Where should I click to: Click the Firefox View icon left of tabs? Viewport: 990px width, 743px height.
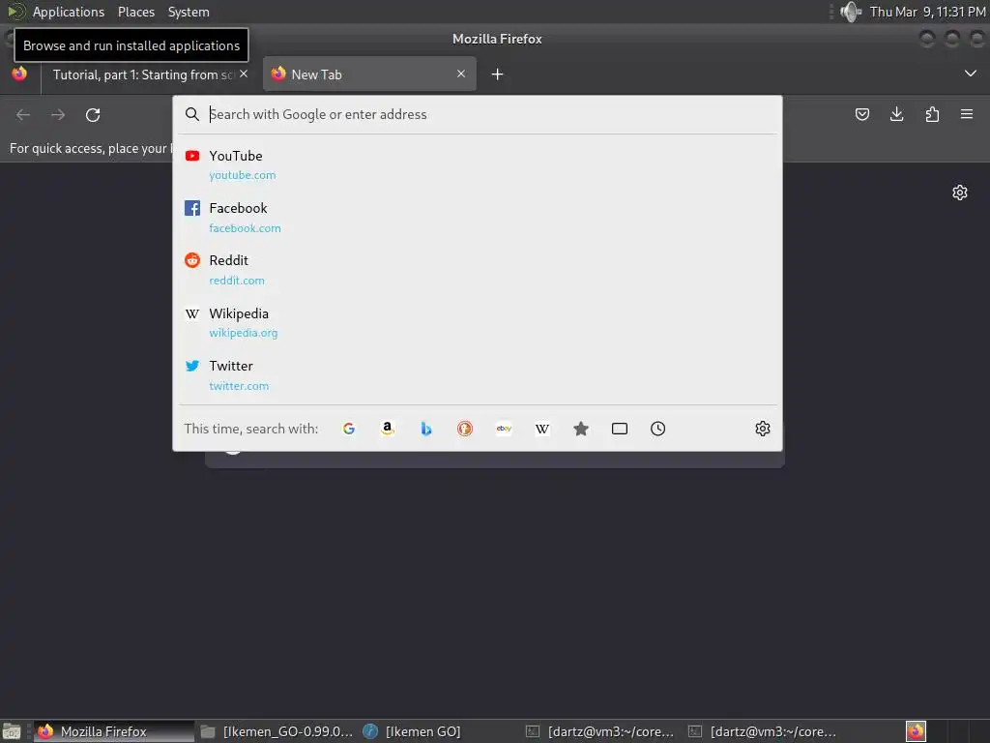pos(19,74)
